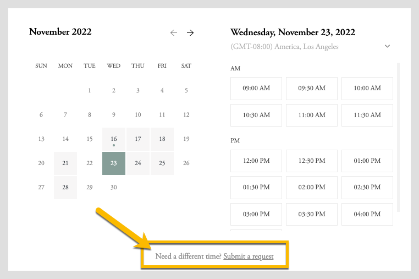Click the time slots scrollbar
This screenshot has height=279, width=419.
[398, 138]
